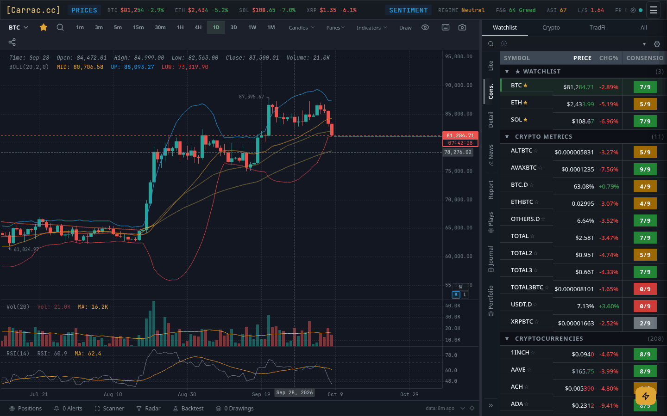Click the watchlist search magnifier icon
The image size is (667, 416).
[x=491, y=44]
